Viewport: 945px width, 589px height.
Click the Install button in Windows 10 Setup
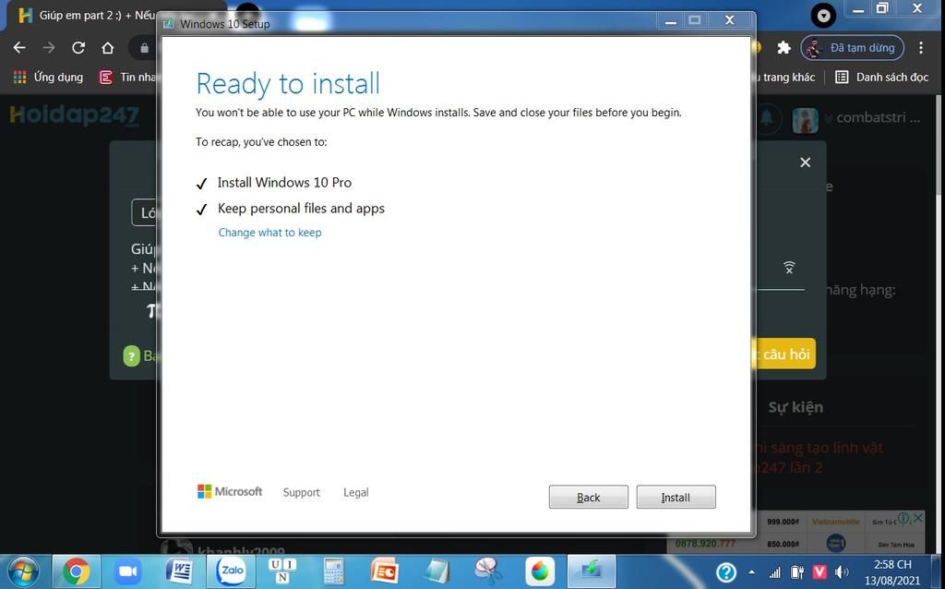(676, 498)
